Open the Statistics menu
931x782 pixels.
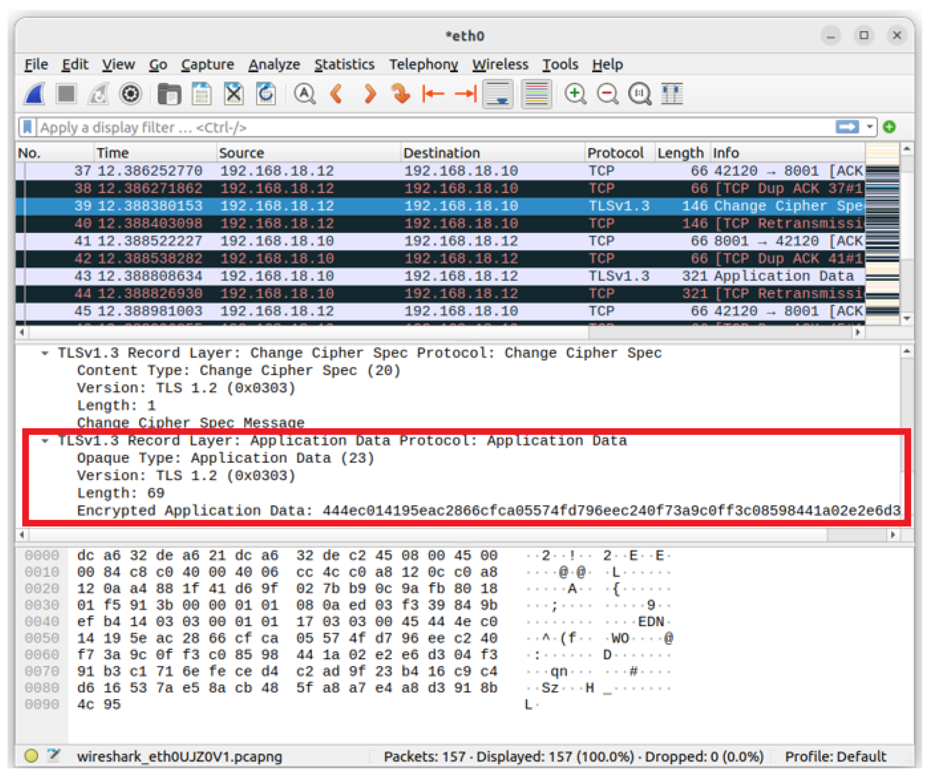344,65
